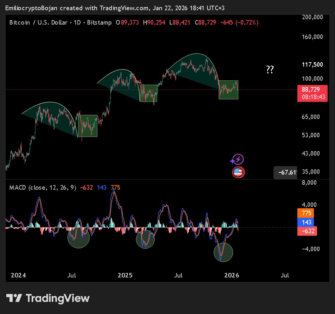Click the 35,000 price axis label

(311, 172)
